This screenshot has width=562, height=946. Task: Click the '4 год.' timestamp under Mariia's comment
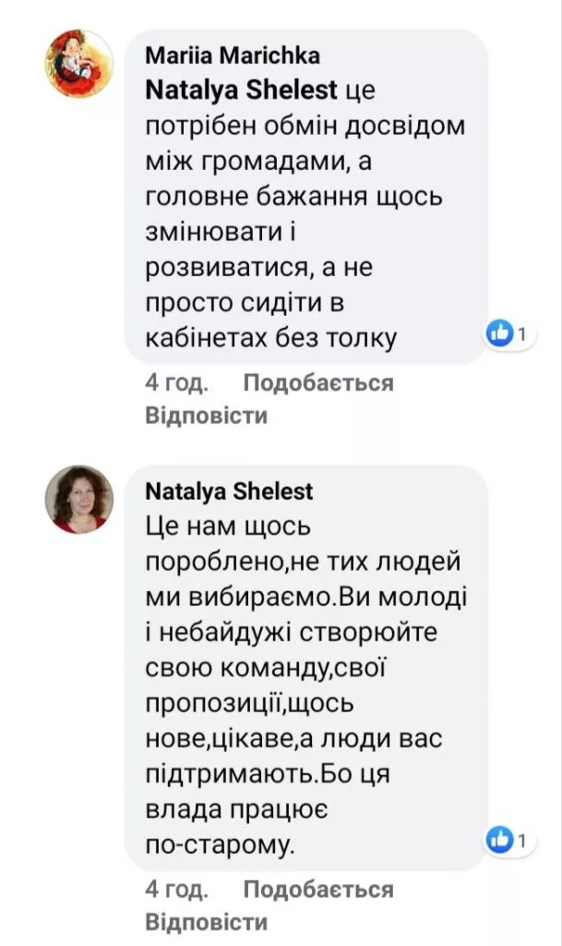176,383
